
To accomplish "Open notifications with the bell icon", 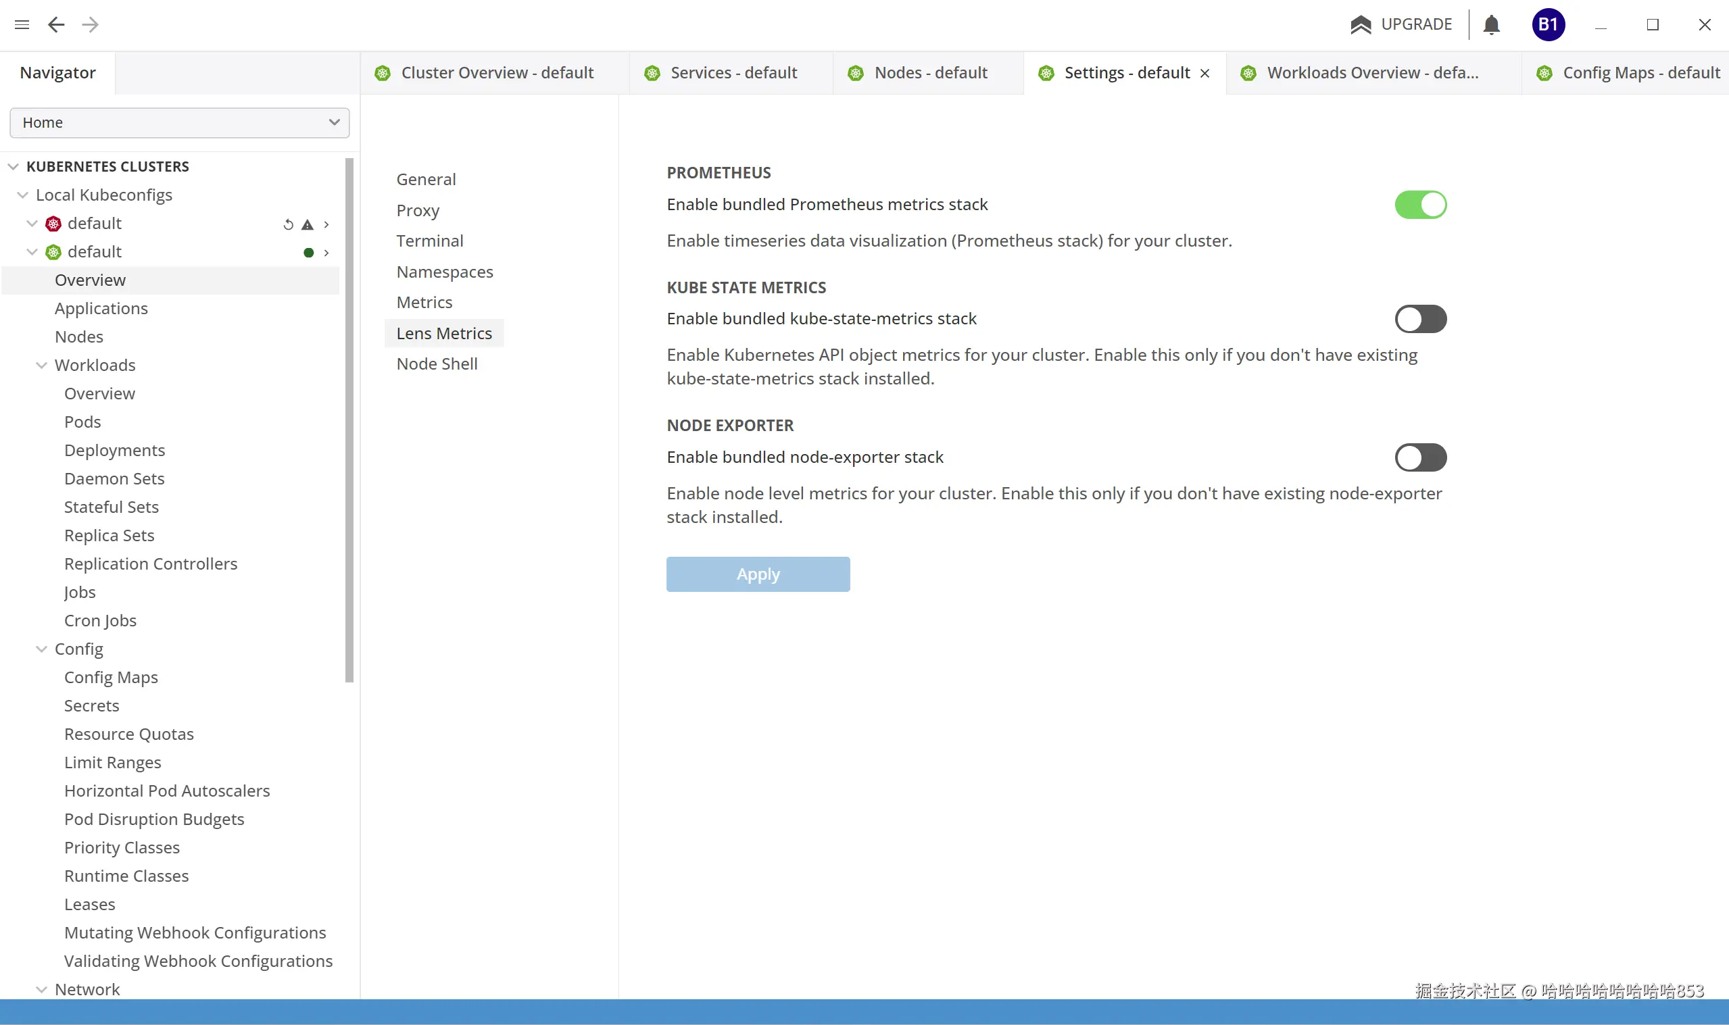I will pos(1491,25).
